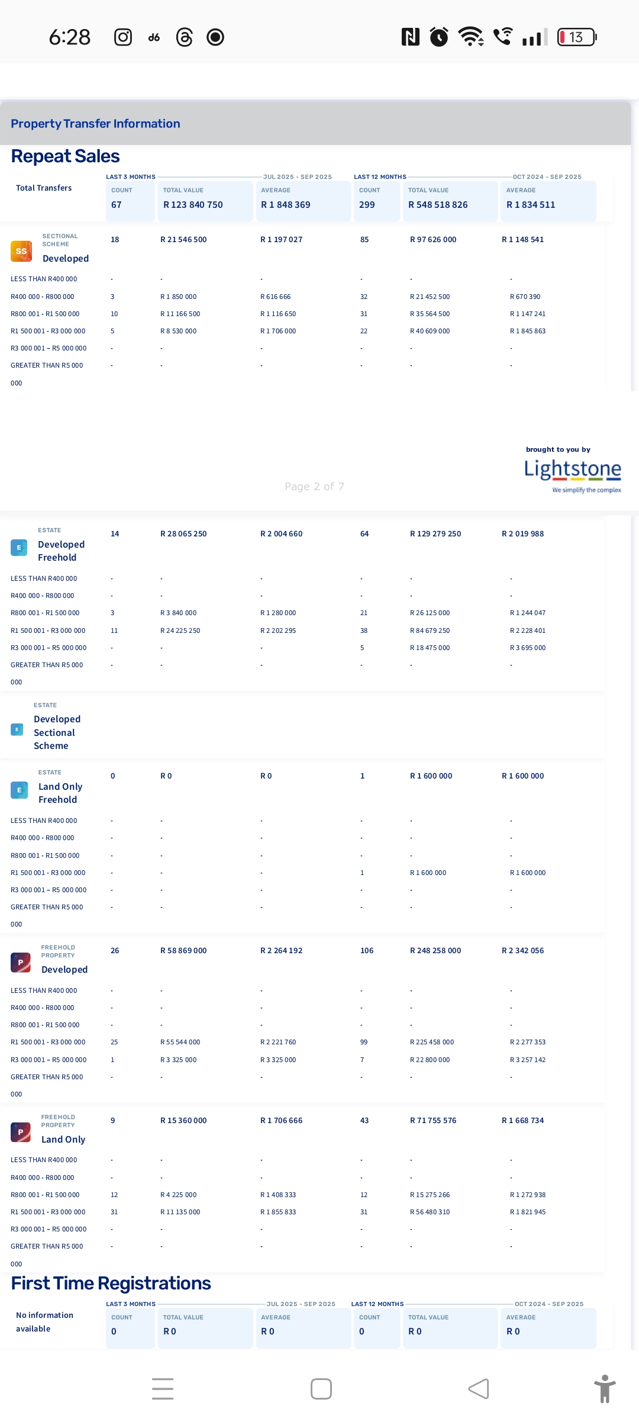Go back using the triangle navigation button

(x=479, y=1389)
